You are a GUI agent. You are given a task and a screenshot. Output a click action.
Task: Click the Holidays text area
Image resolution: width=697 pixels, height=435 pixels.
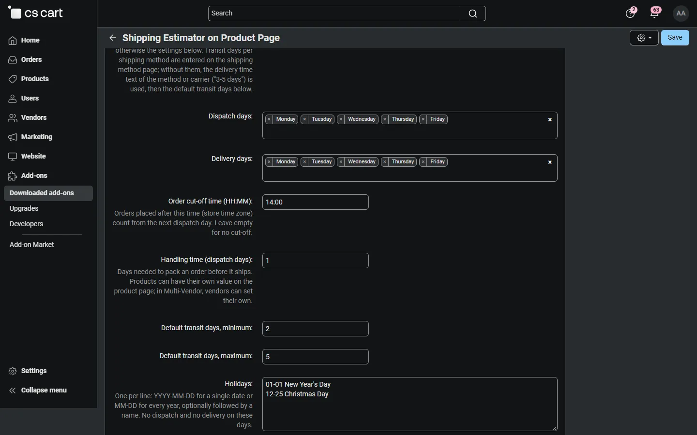[410, 404]
